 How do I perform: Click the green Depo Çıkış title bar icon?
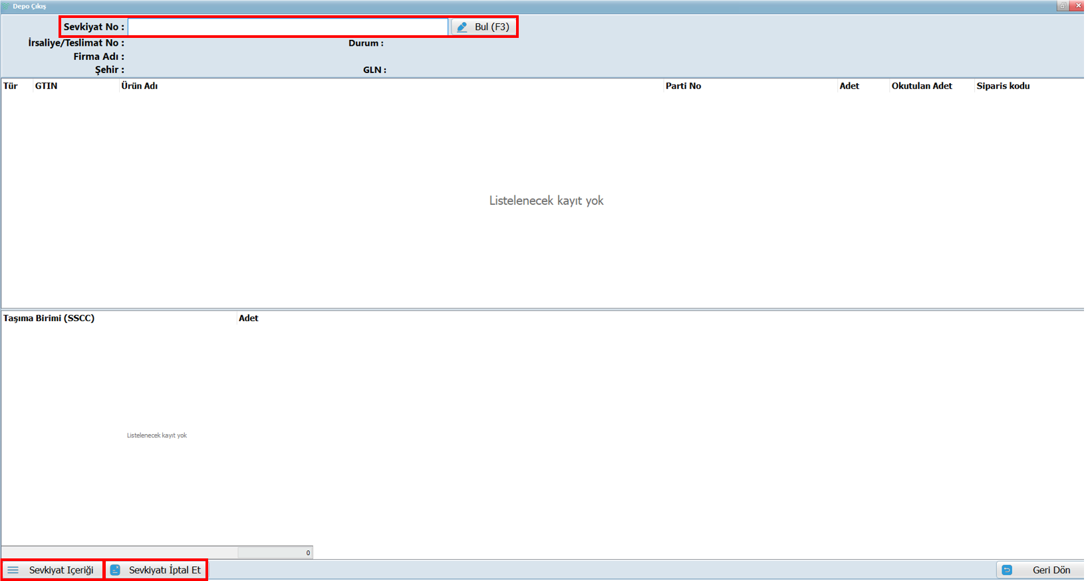click(x=6, y=6)
